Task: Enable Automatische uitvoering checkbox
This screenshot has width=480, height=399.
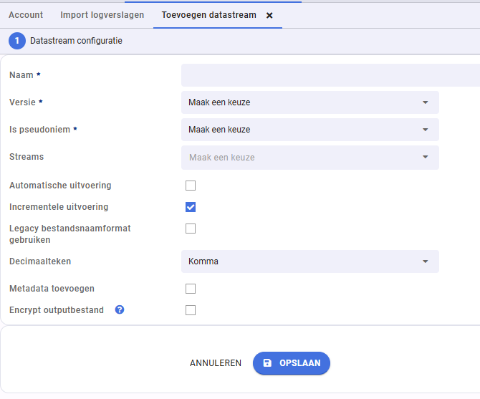Action: tap(191, 186)
